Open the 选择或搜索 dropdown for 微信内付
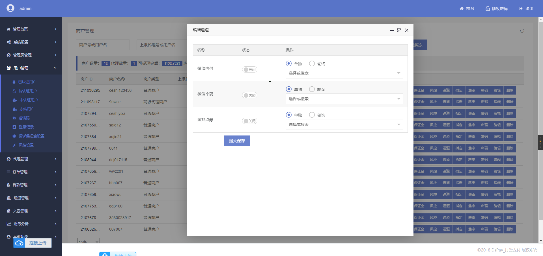 344,73
